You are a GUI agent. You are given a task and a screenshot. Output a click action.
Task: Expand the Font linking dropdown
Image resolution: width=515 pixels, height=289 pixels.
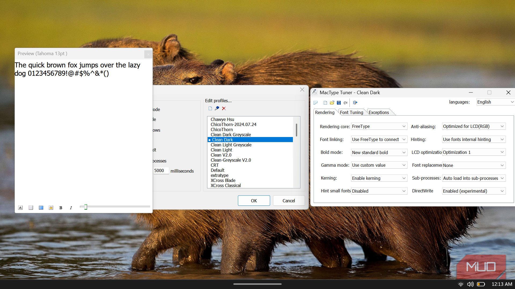[379, 139]
